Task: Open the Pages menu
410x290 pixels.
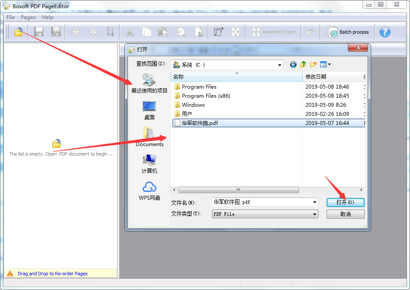Action: (28, 17)
